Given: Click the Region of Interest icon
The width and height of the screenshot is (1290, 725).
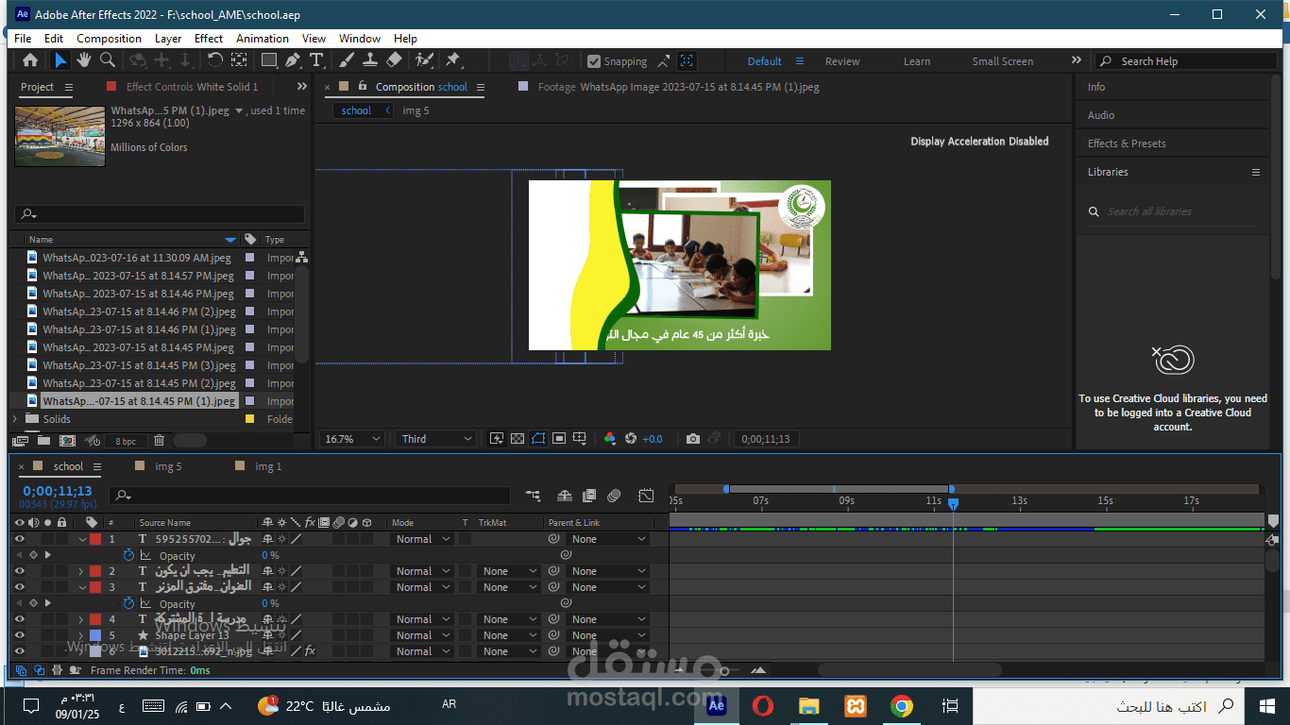Looking at the screenshot, I should (559, 439).
